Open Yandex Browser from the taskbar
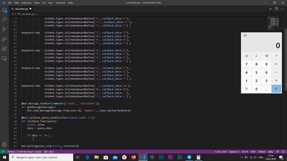Viewport: 287px width, 161px height. click(x=124, y=157)
